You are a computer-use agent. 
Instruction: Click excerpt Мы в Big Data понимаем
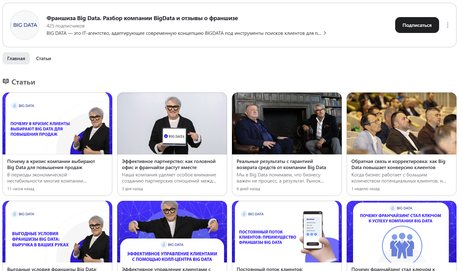point(280,178)
